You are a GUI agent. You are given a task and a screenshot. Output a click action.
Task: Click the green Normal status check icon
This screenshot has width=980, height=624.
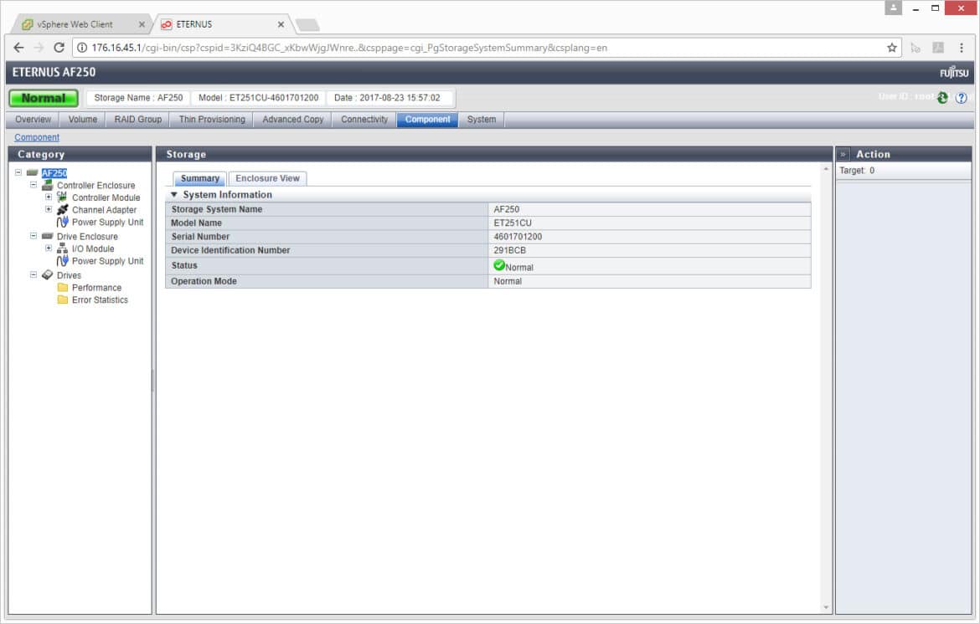tap(498, 265)
